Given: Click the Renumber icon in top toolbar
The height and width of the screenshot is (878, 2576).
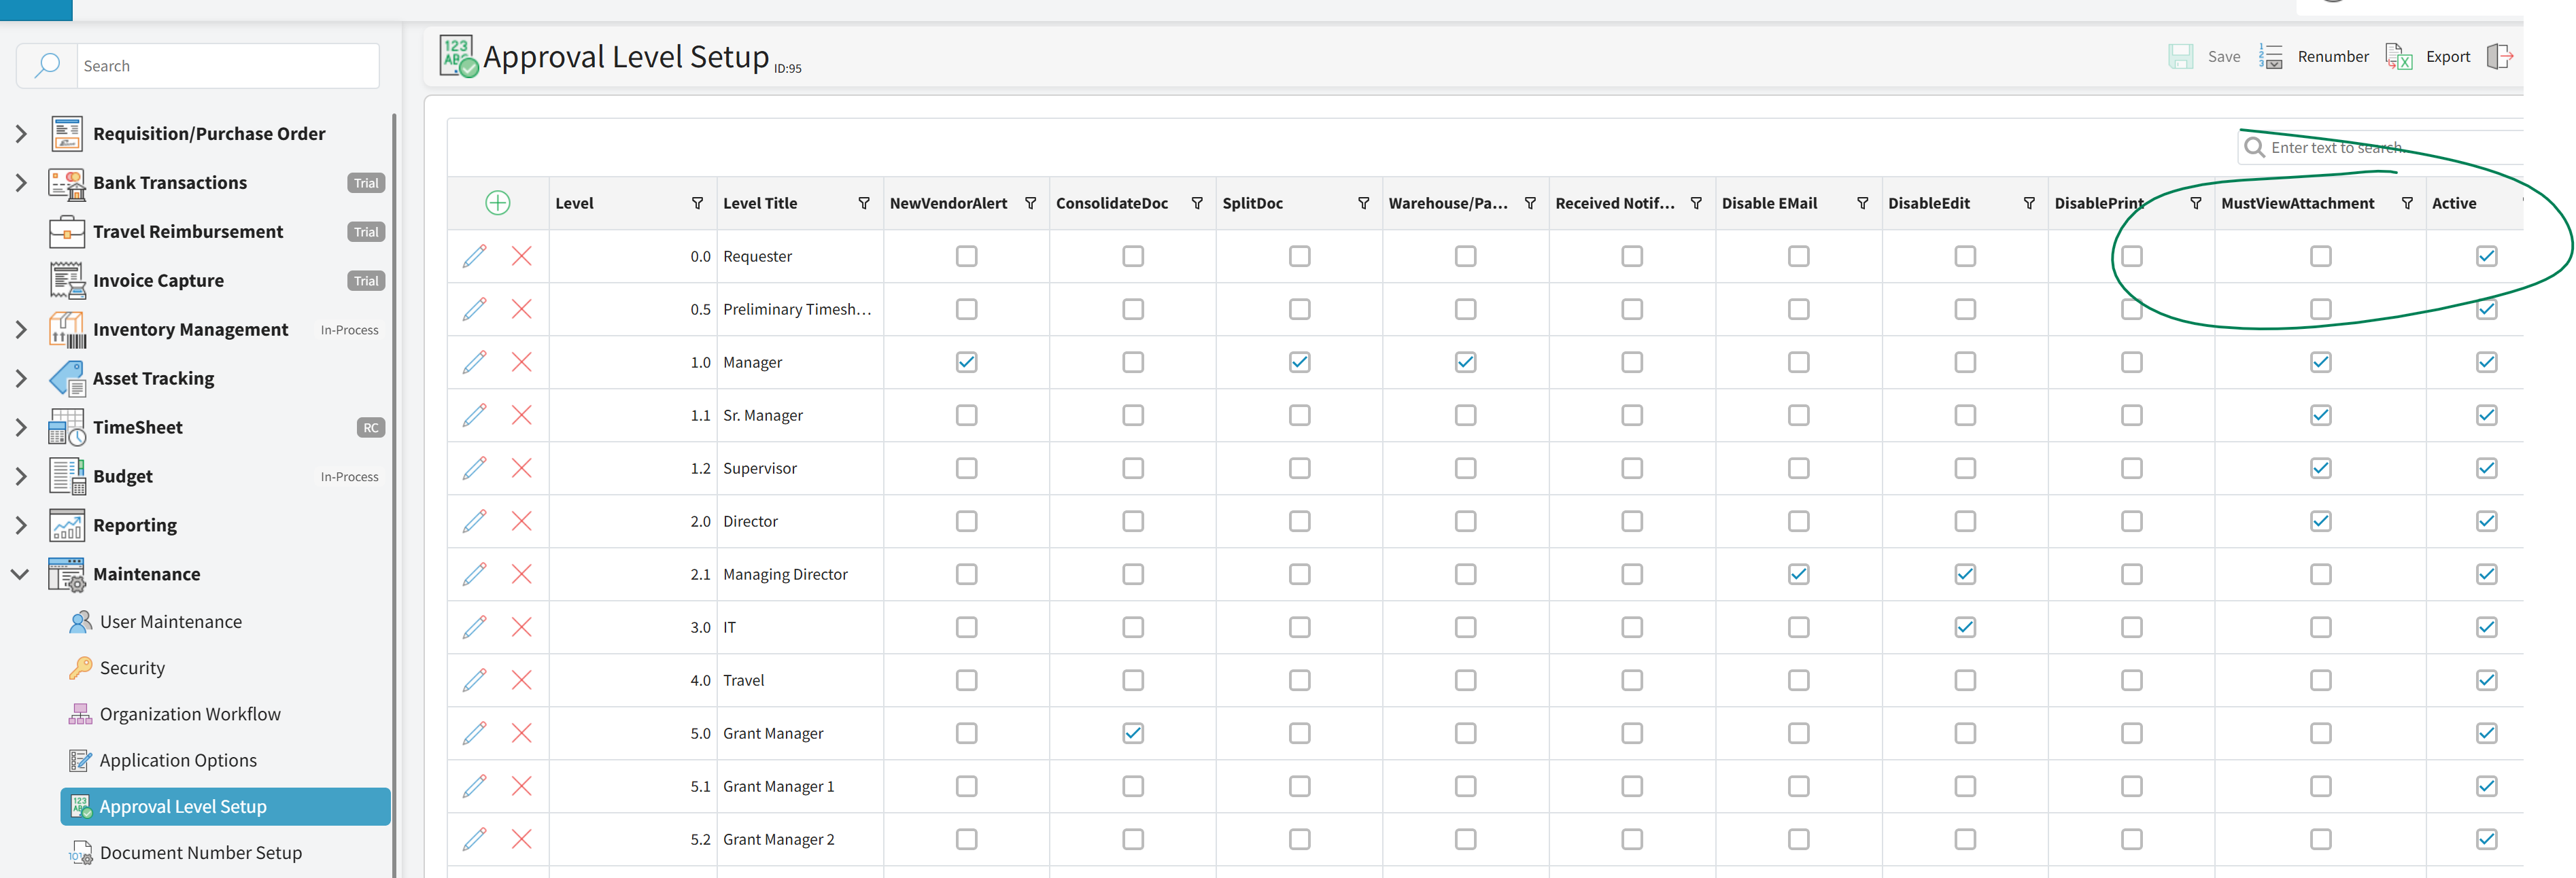Looking at the screenshot, I should coord(2271,57).
